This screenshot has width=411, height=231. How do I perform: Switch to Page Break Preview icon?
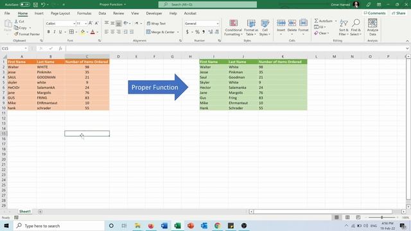coord(358,218)
